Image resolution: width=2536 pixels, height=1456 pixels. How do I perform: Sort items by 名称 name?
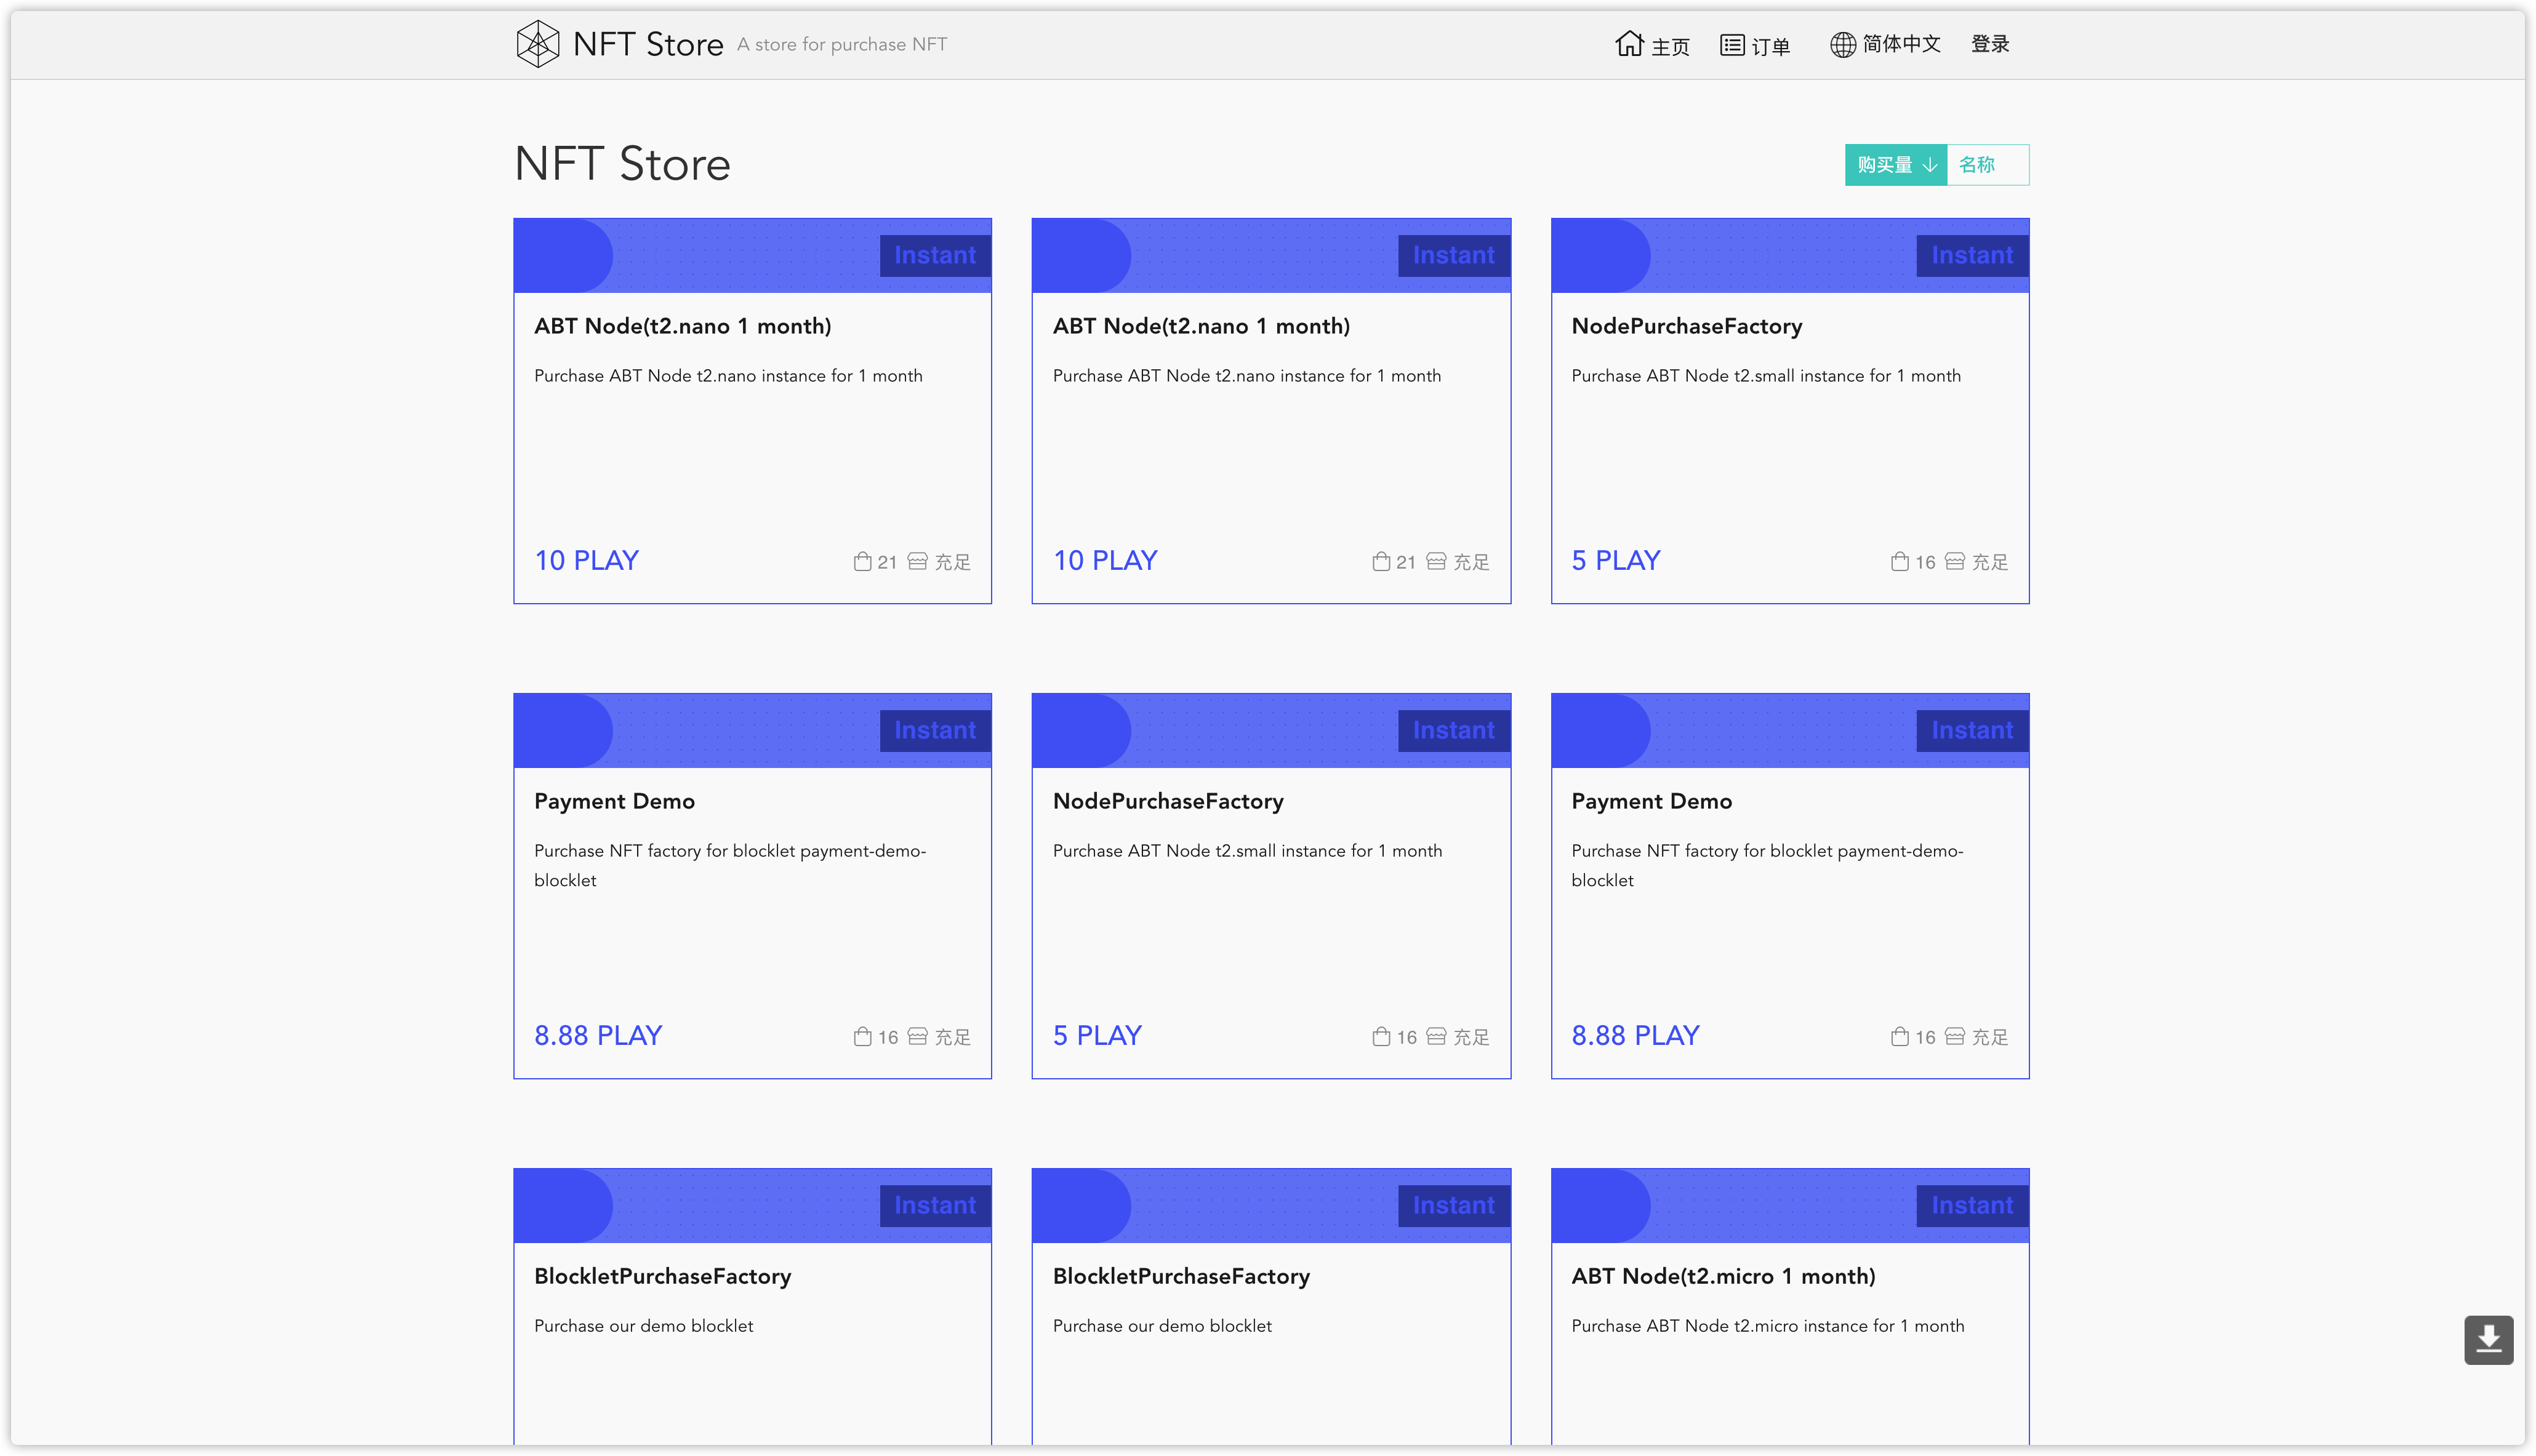(1976, 165)
